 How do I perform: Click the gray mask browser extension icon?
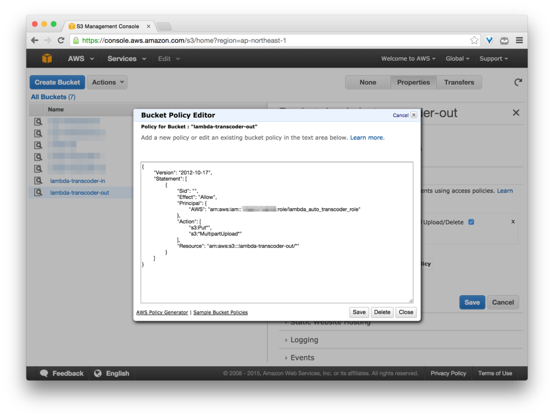click(x=504, y=41)
